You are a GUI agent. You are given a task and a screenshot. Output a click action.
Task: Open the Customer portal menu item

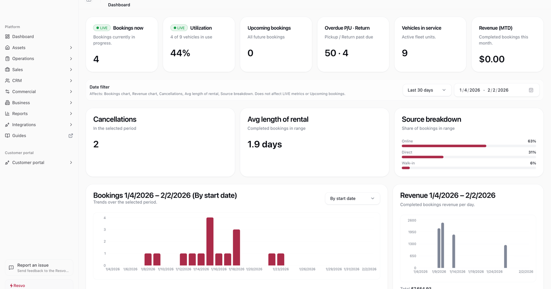[28, 162]
